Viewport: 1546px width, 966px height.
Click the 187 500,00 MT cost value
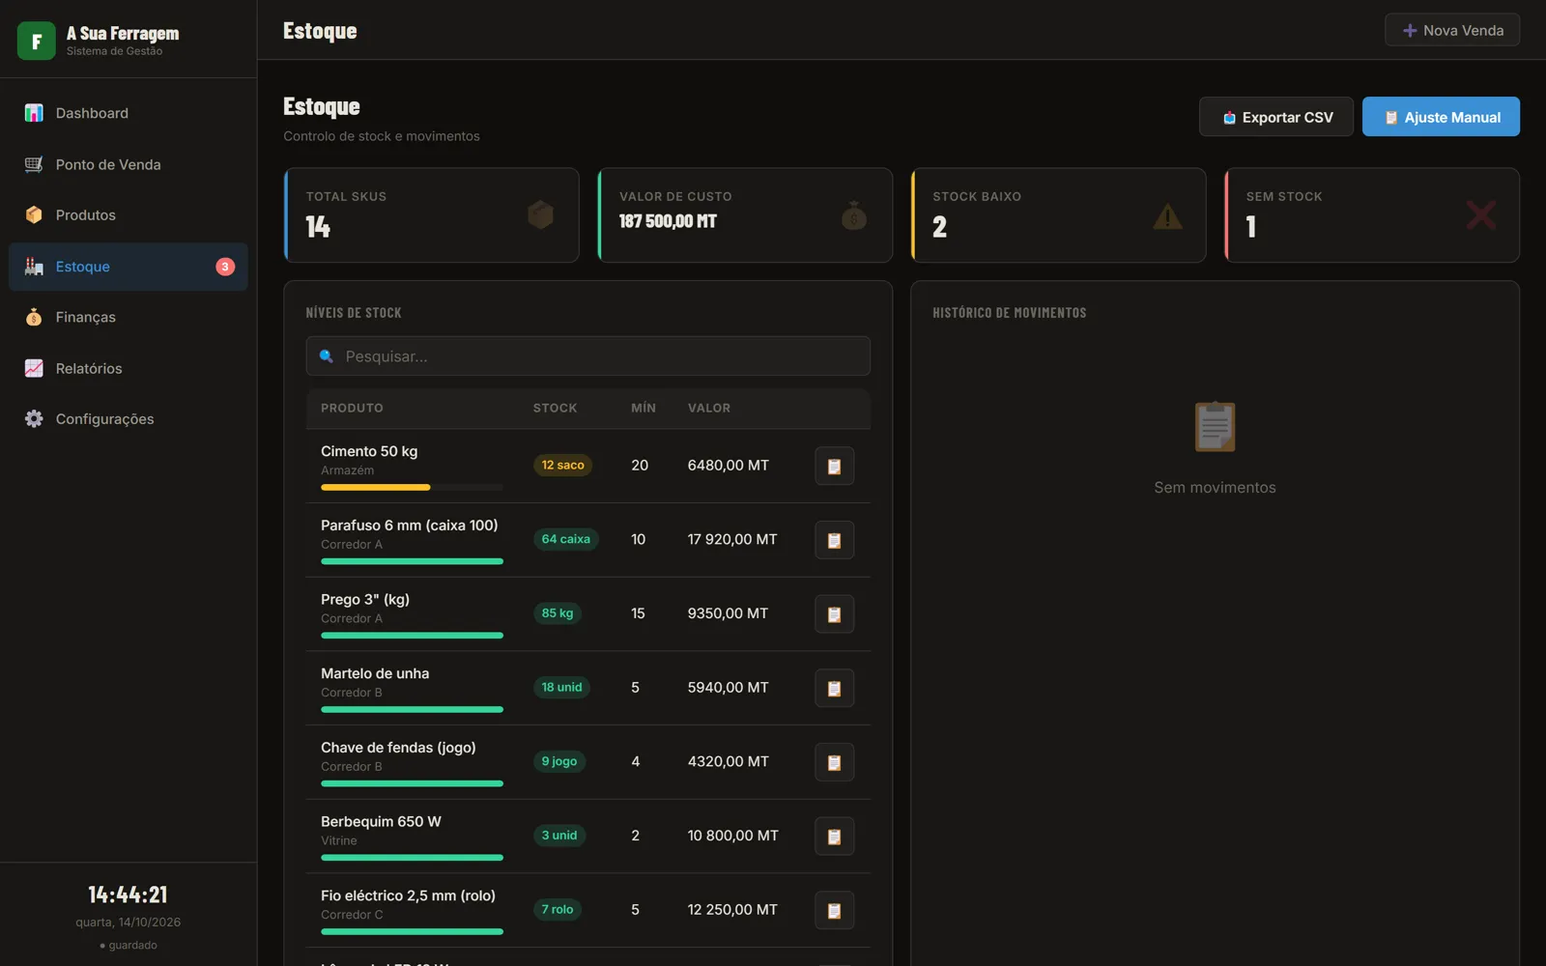coord(668,221)
